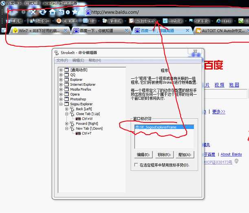Image resolution: width=249 pixels, height=213 pixels.
Task: Click the application icon beside QQ
Action: pos(66,75)
